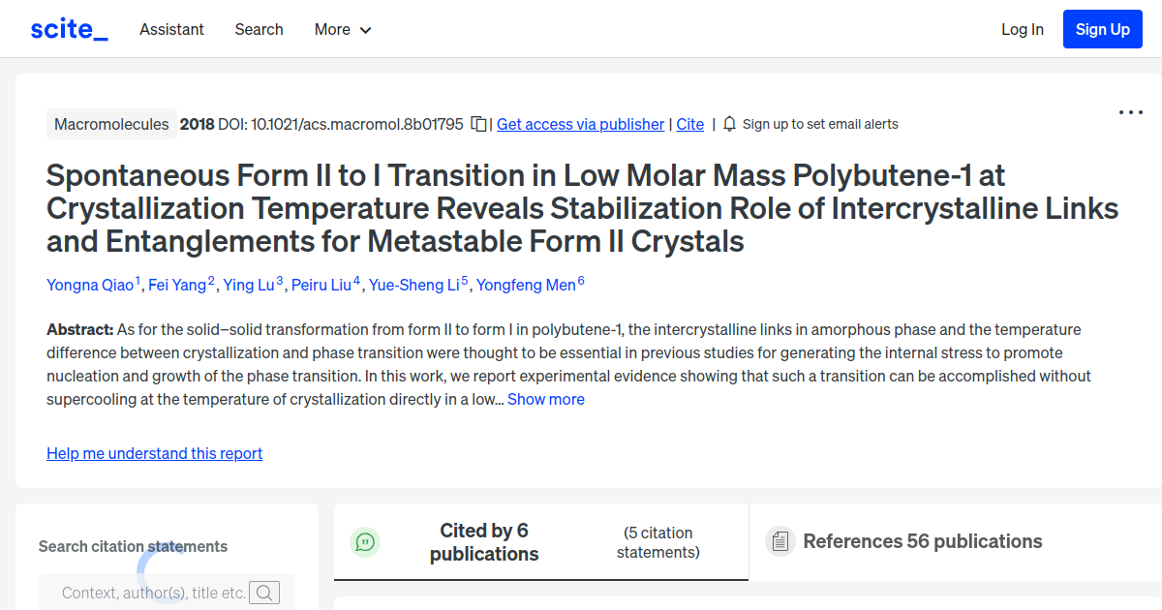Copy the DOI using the copy icon
Screen dimensions: 1162x610
[477, 124]
